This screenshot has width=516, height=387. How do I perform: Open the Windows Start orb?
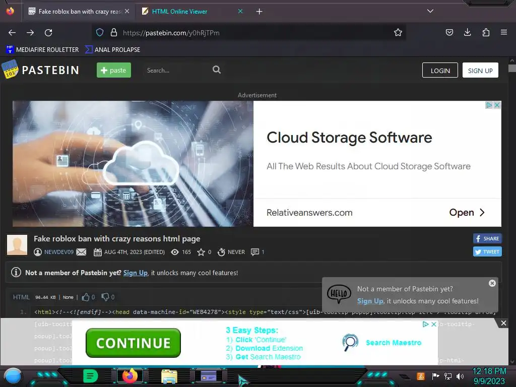13,376
